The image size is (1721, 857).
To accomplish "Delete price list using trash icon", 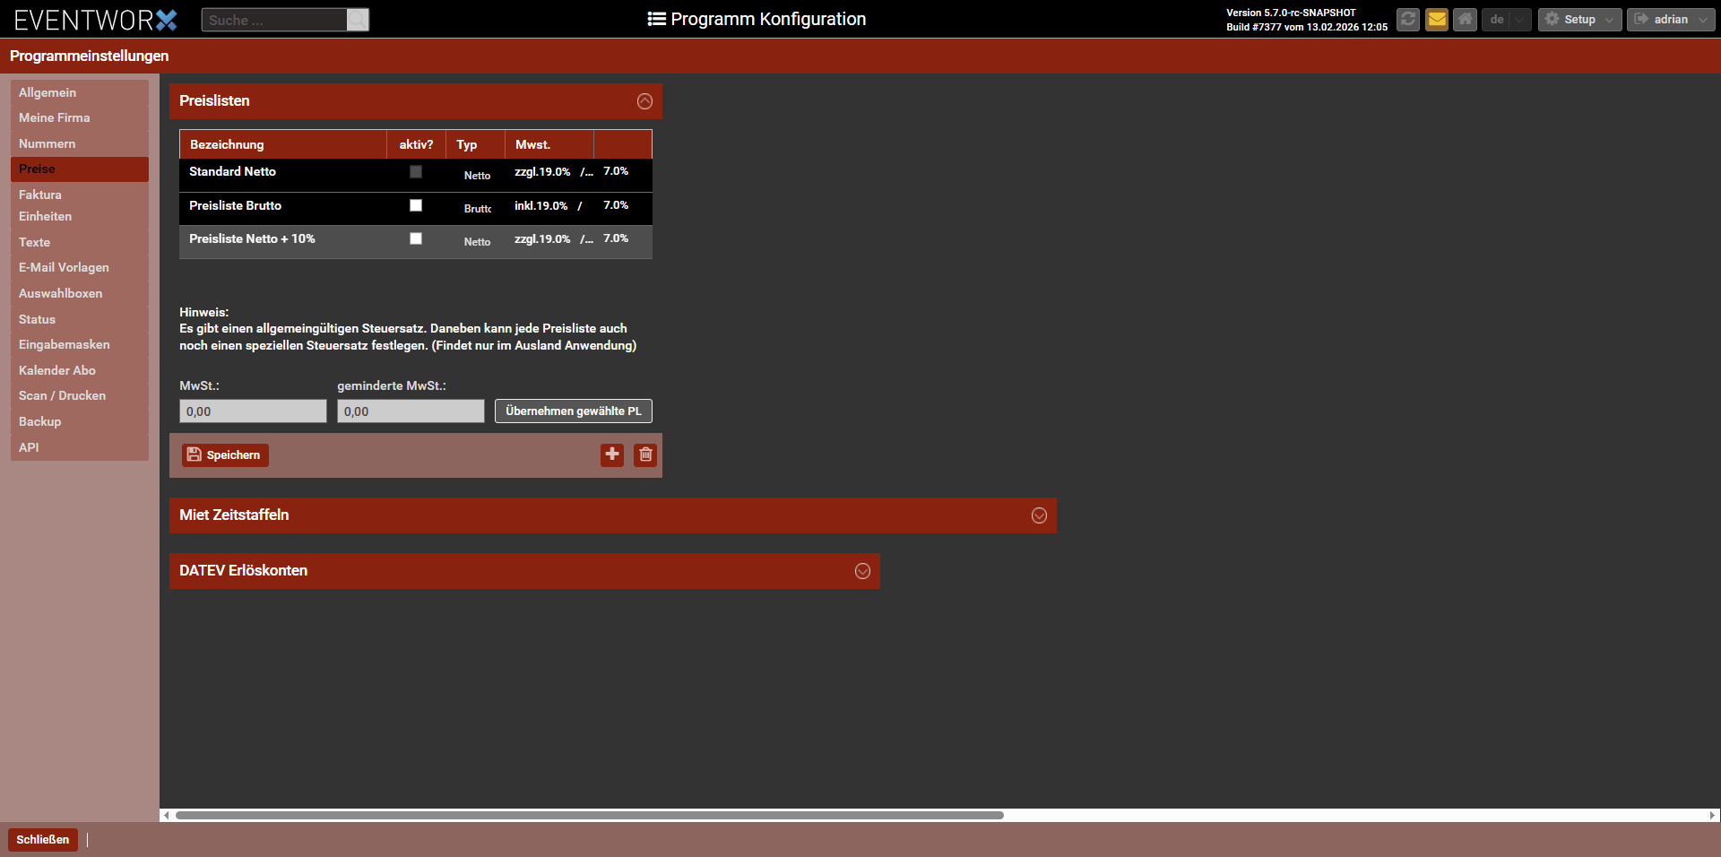I will click(x=645, y=454).
